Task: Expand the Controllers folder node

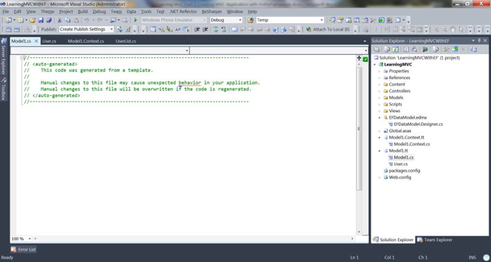Action: [379, 91]
